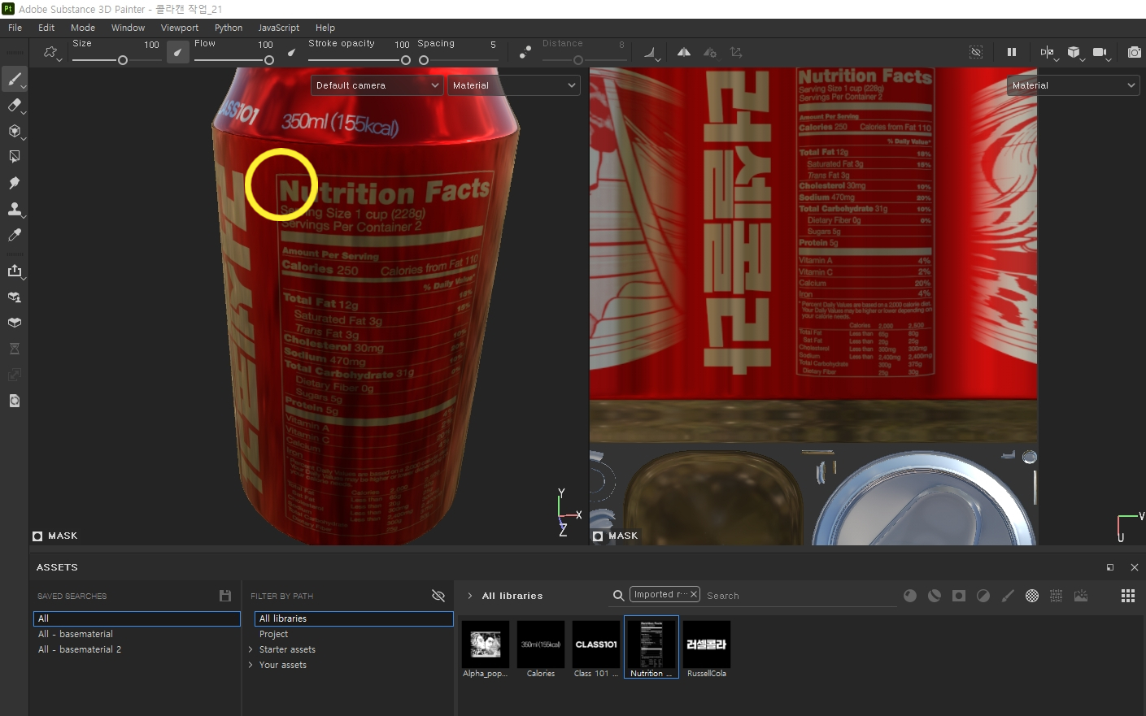Open the brush preset picker in top toolbar
1146x716 pixels.
(x=52, y=53)
